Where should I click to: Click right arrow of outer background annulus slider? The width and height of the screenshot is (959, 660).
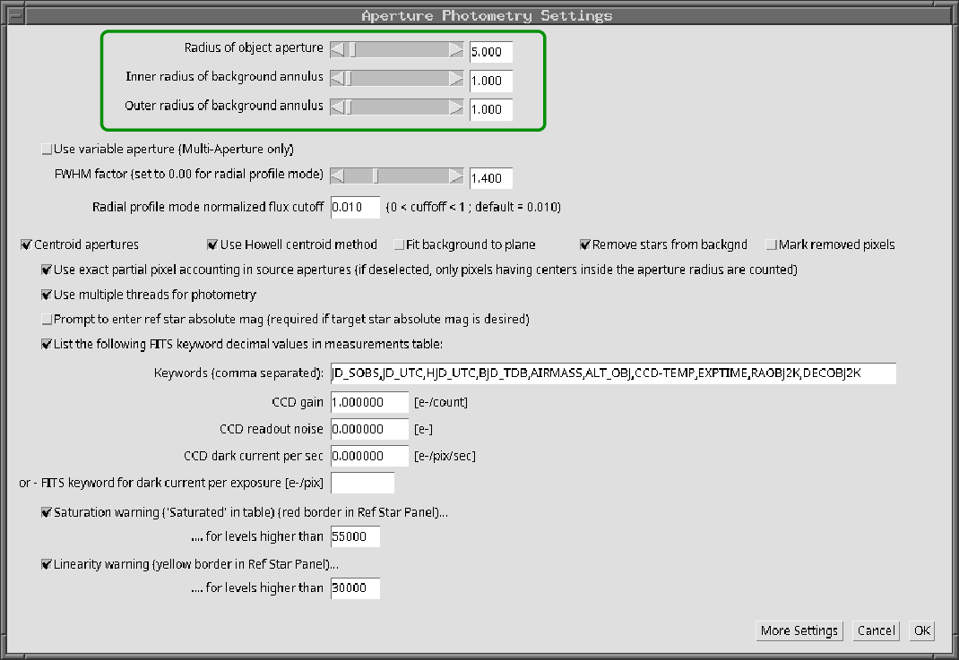click(x=456, y=107)
